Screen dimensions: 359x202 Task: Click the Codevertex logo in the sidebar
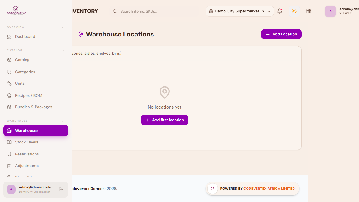tap(17, 11)
